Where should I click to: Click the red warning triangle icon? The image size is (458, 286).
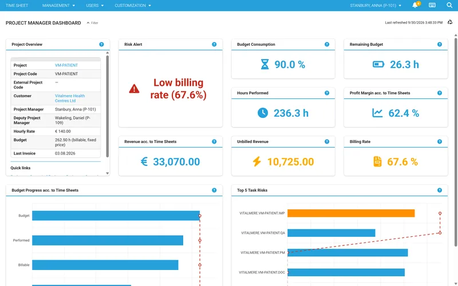coord(134,89)
